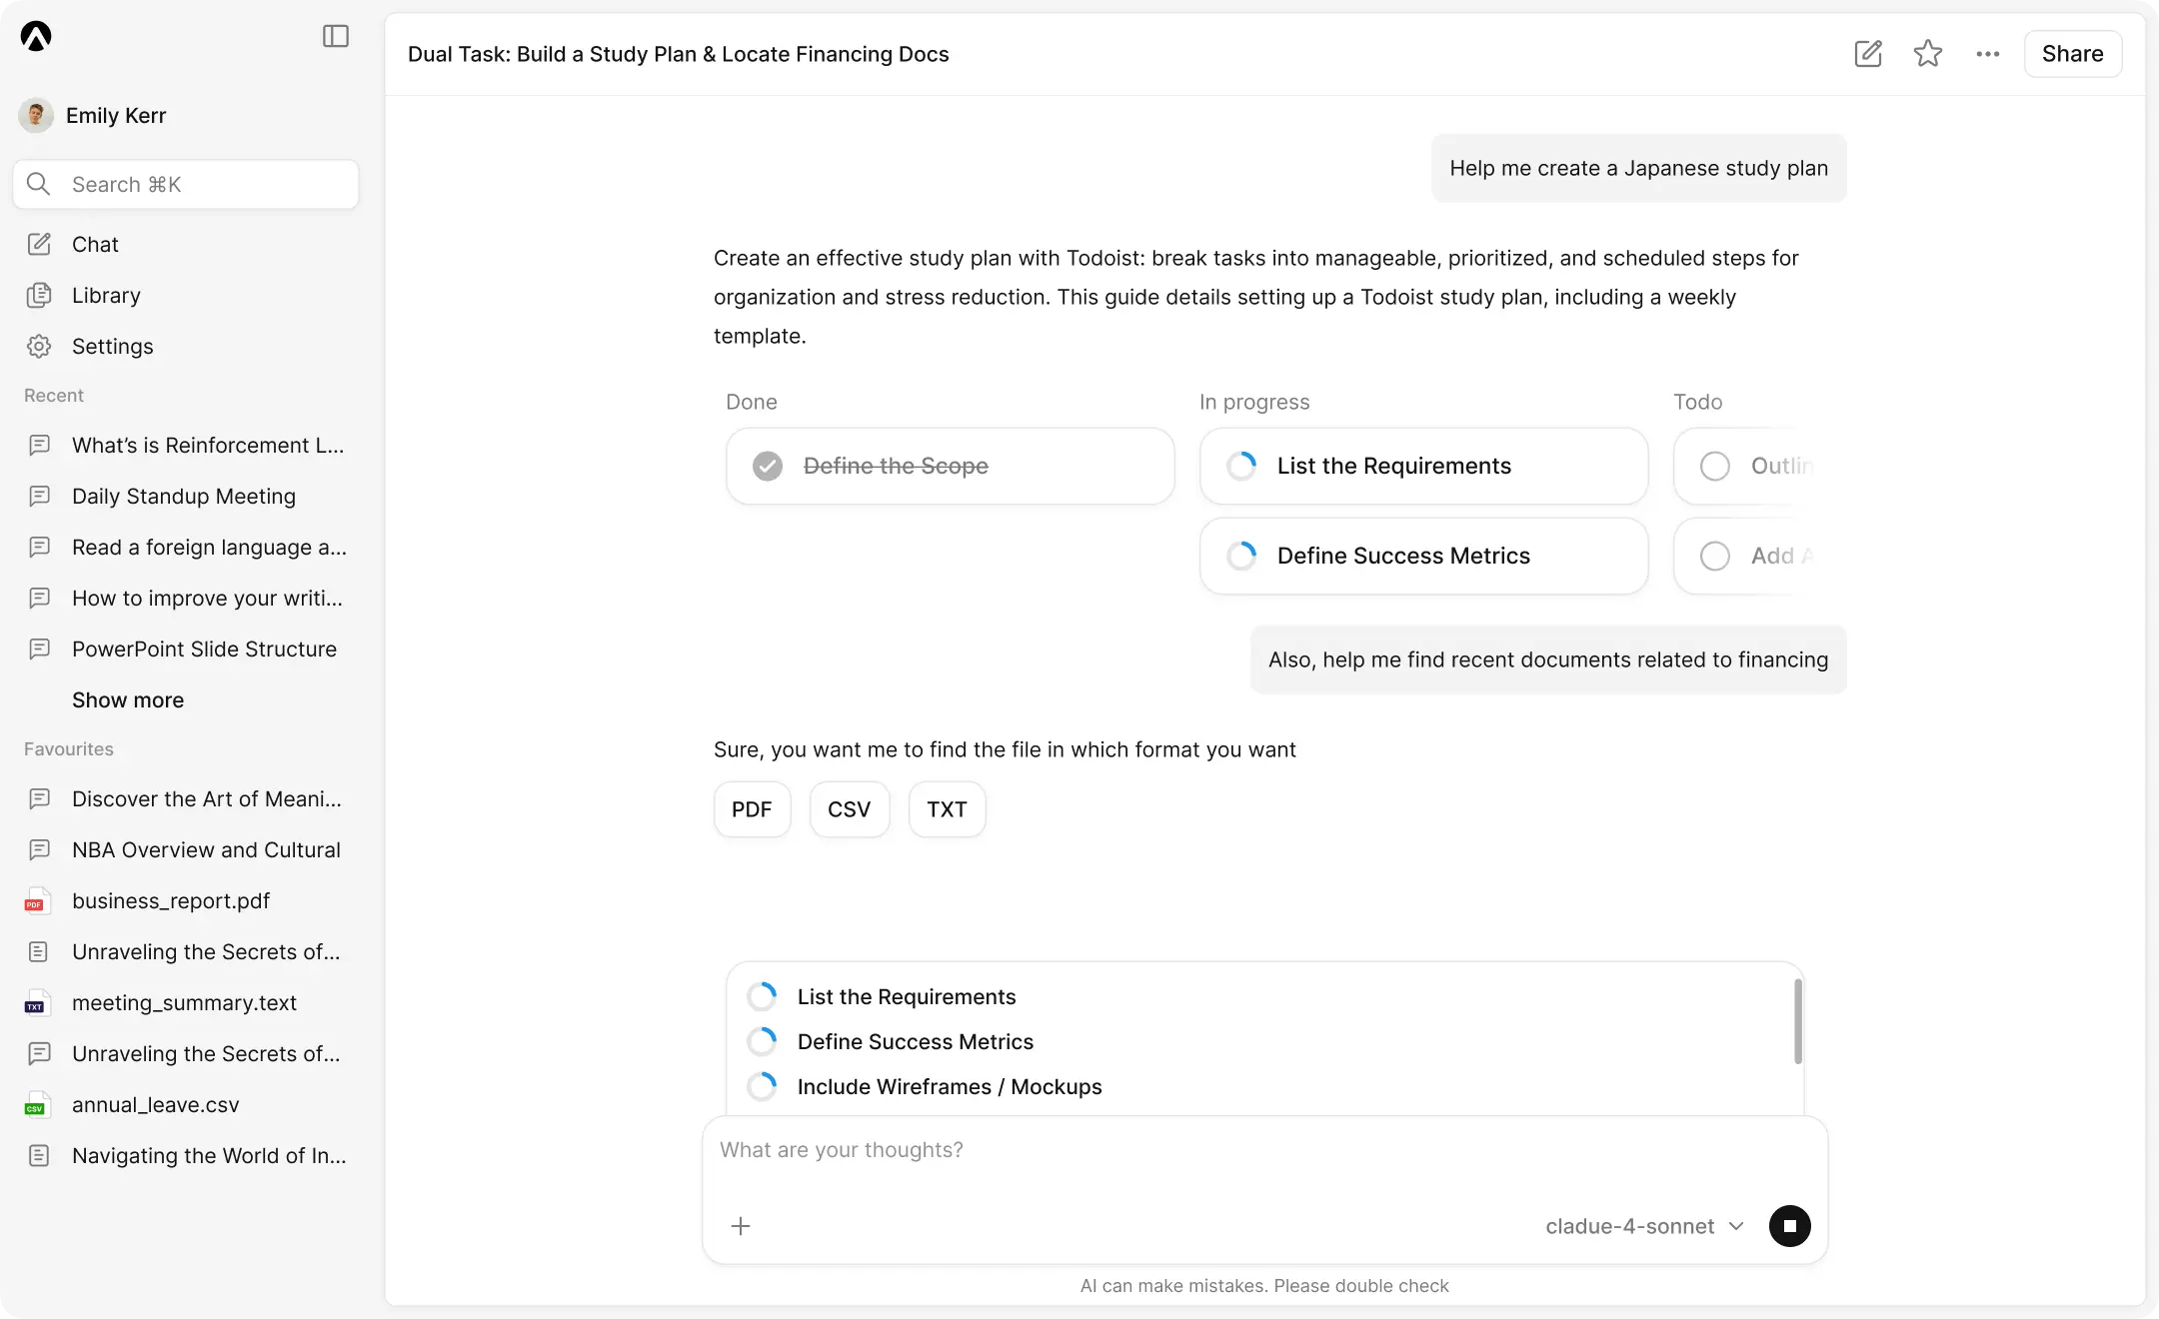Image resolution: width=2159 pixels, height=1319 pixels.
Task: Choose the PDF format button
Action: point(752,809)
